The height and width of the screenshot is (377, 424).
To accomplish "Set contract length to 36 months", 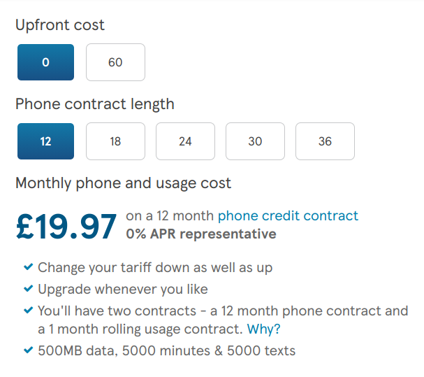I will pyautogui.click(x=325, y=141).
